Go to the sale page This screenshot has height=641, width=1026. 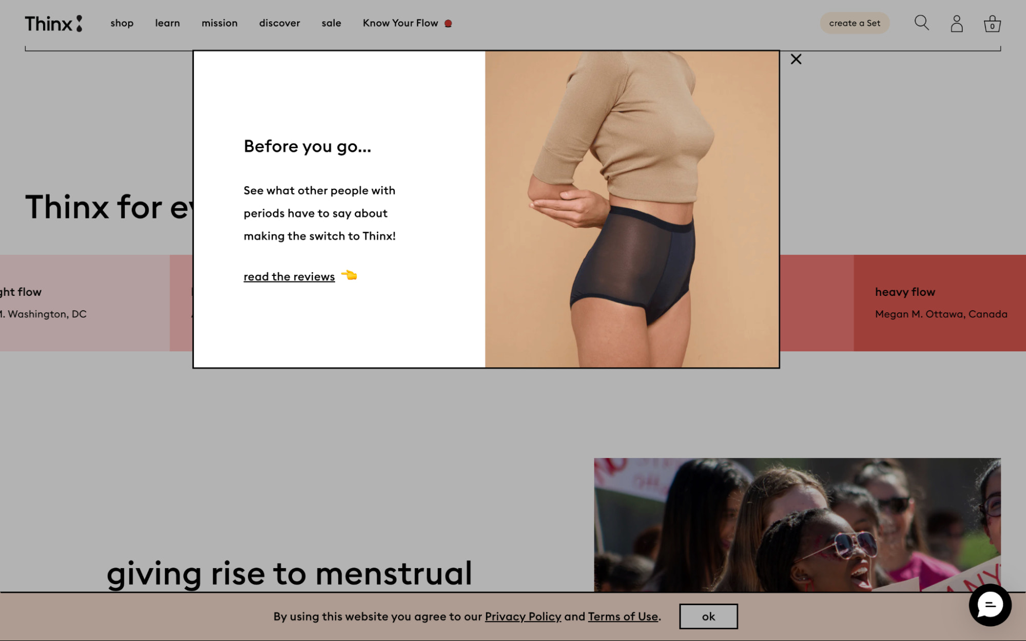click(x=331, y=23)
